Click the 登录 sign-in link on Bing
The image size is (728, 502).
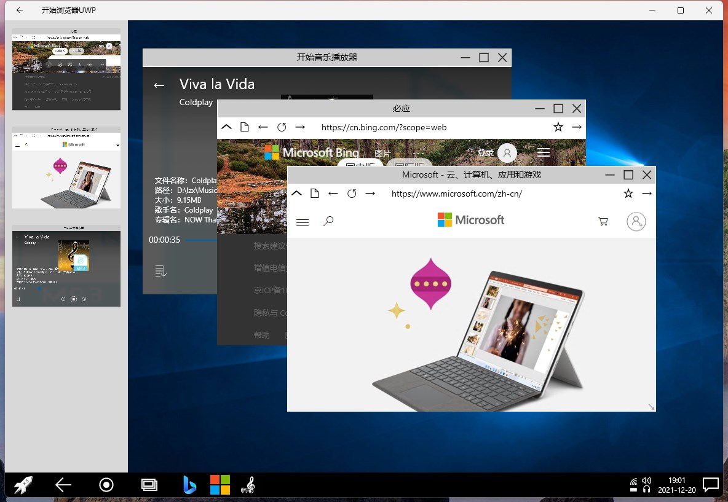pos(485,152)
